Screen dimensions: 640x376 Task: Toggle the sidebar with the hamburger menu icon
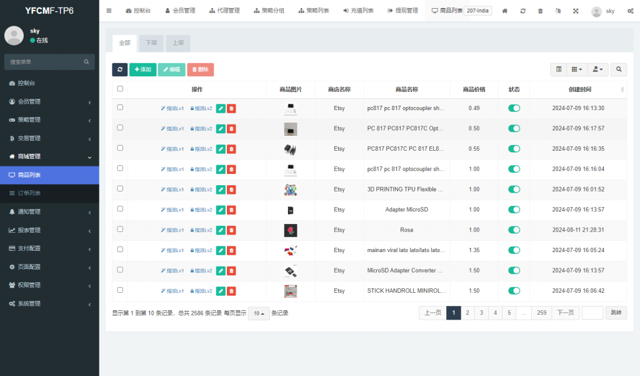(x=109, y=11)
